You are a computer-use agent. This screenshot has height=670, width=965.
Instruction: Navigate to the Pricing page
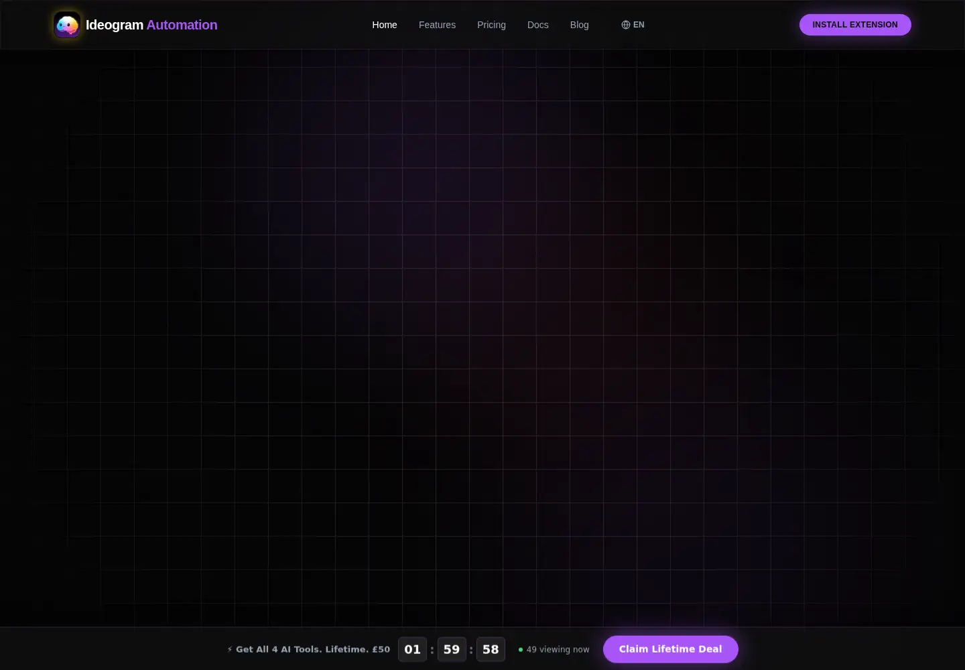pyautogui.click(x=491, y=25)
